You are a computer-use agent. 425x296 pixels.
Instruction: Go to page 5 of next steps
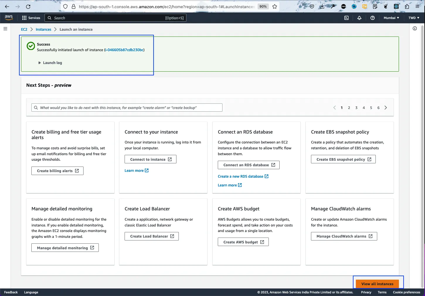point(371,108)
